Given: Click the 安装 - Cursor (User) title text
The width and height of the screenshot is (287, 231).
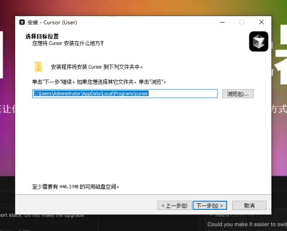Looking at the screenshot, I should (x=53, y=23).
